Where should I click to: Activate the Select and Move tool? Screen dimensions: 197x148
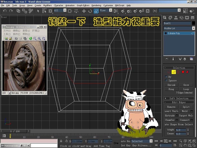84,11
